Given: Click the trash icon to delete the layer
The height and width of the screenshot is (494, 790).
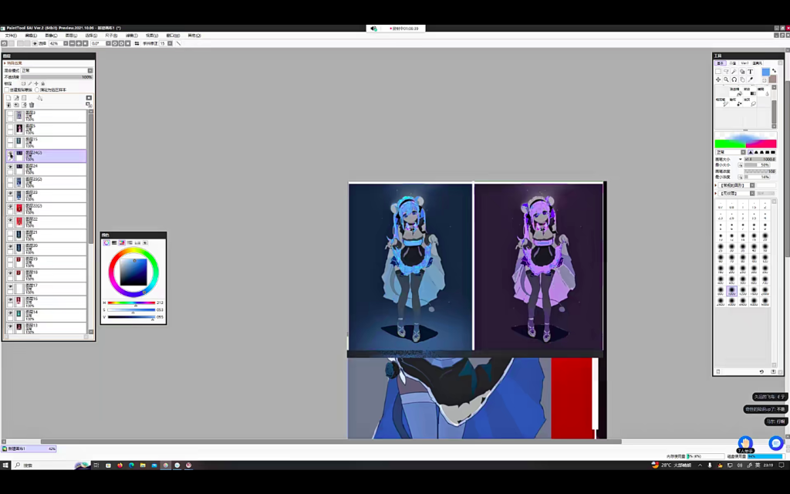Looking at the screenshot, I should pos(32,105).
